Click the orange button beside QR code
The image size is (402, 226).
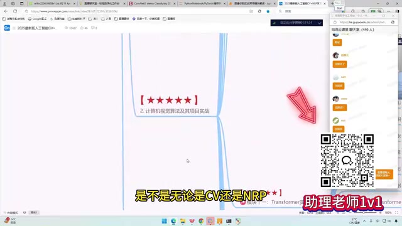(384, 175)
